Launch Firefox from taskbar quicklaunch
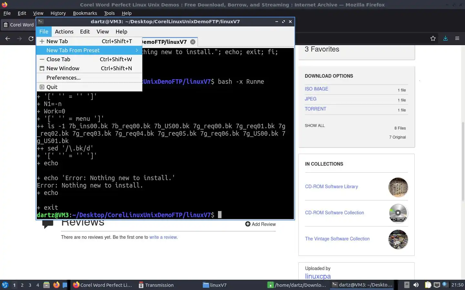 point(56,285)
